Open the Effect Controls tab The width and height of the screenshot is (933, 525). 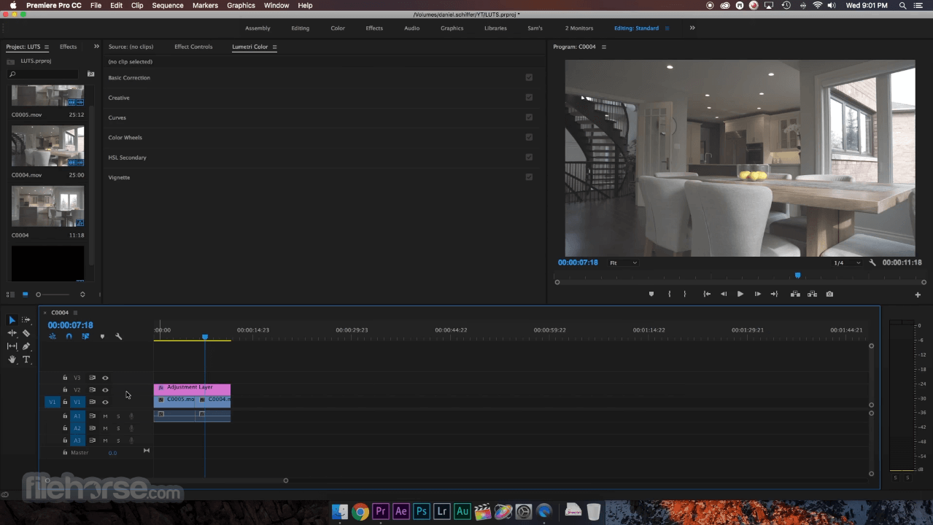coord(193,47)
